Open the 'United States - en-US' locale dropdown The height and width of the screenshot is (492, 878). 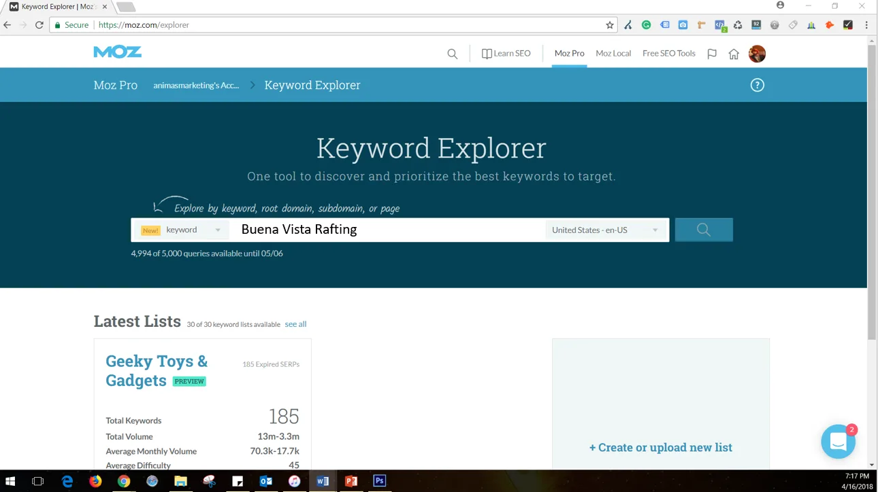pyautogui.click(x=604, y=230)
